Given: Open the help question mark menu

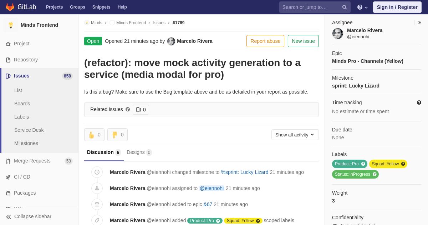Looking at the screenshot, I should [x=362, y=7].
